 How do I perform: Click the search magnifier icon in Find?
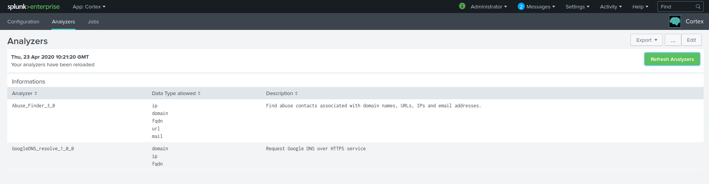[698, 7]
